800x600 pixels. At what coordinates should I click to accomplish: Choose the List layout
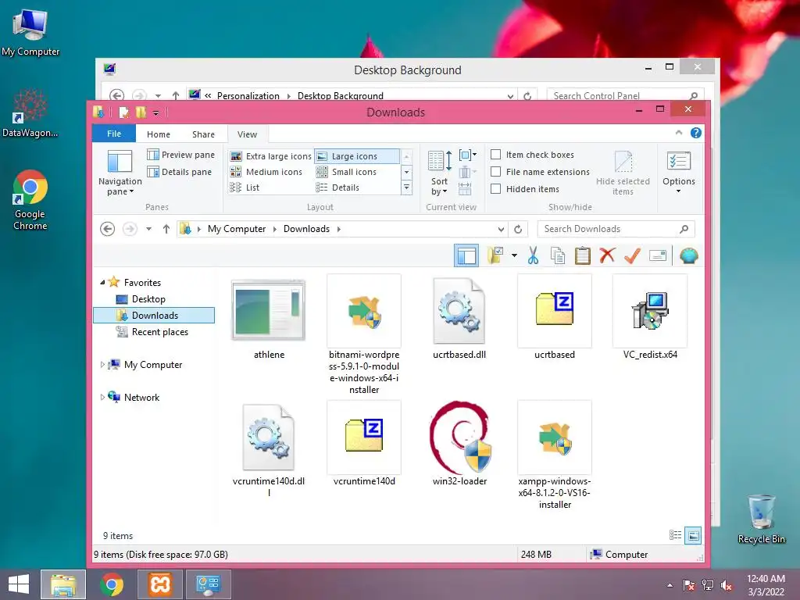pyautogui.click(x=245, y=187)
